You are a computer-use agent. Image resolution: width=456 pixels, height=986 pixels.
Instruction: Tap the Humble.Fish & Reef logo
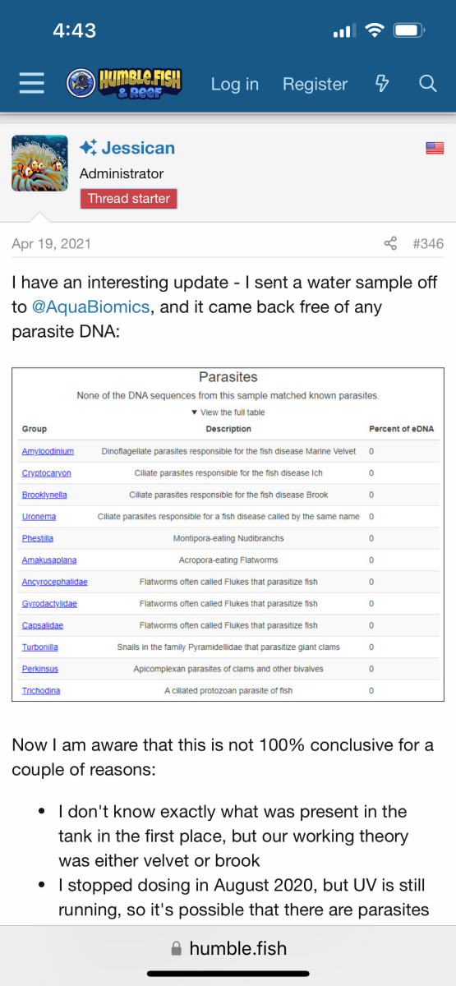124,84
